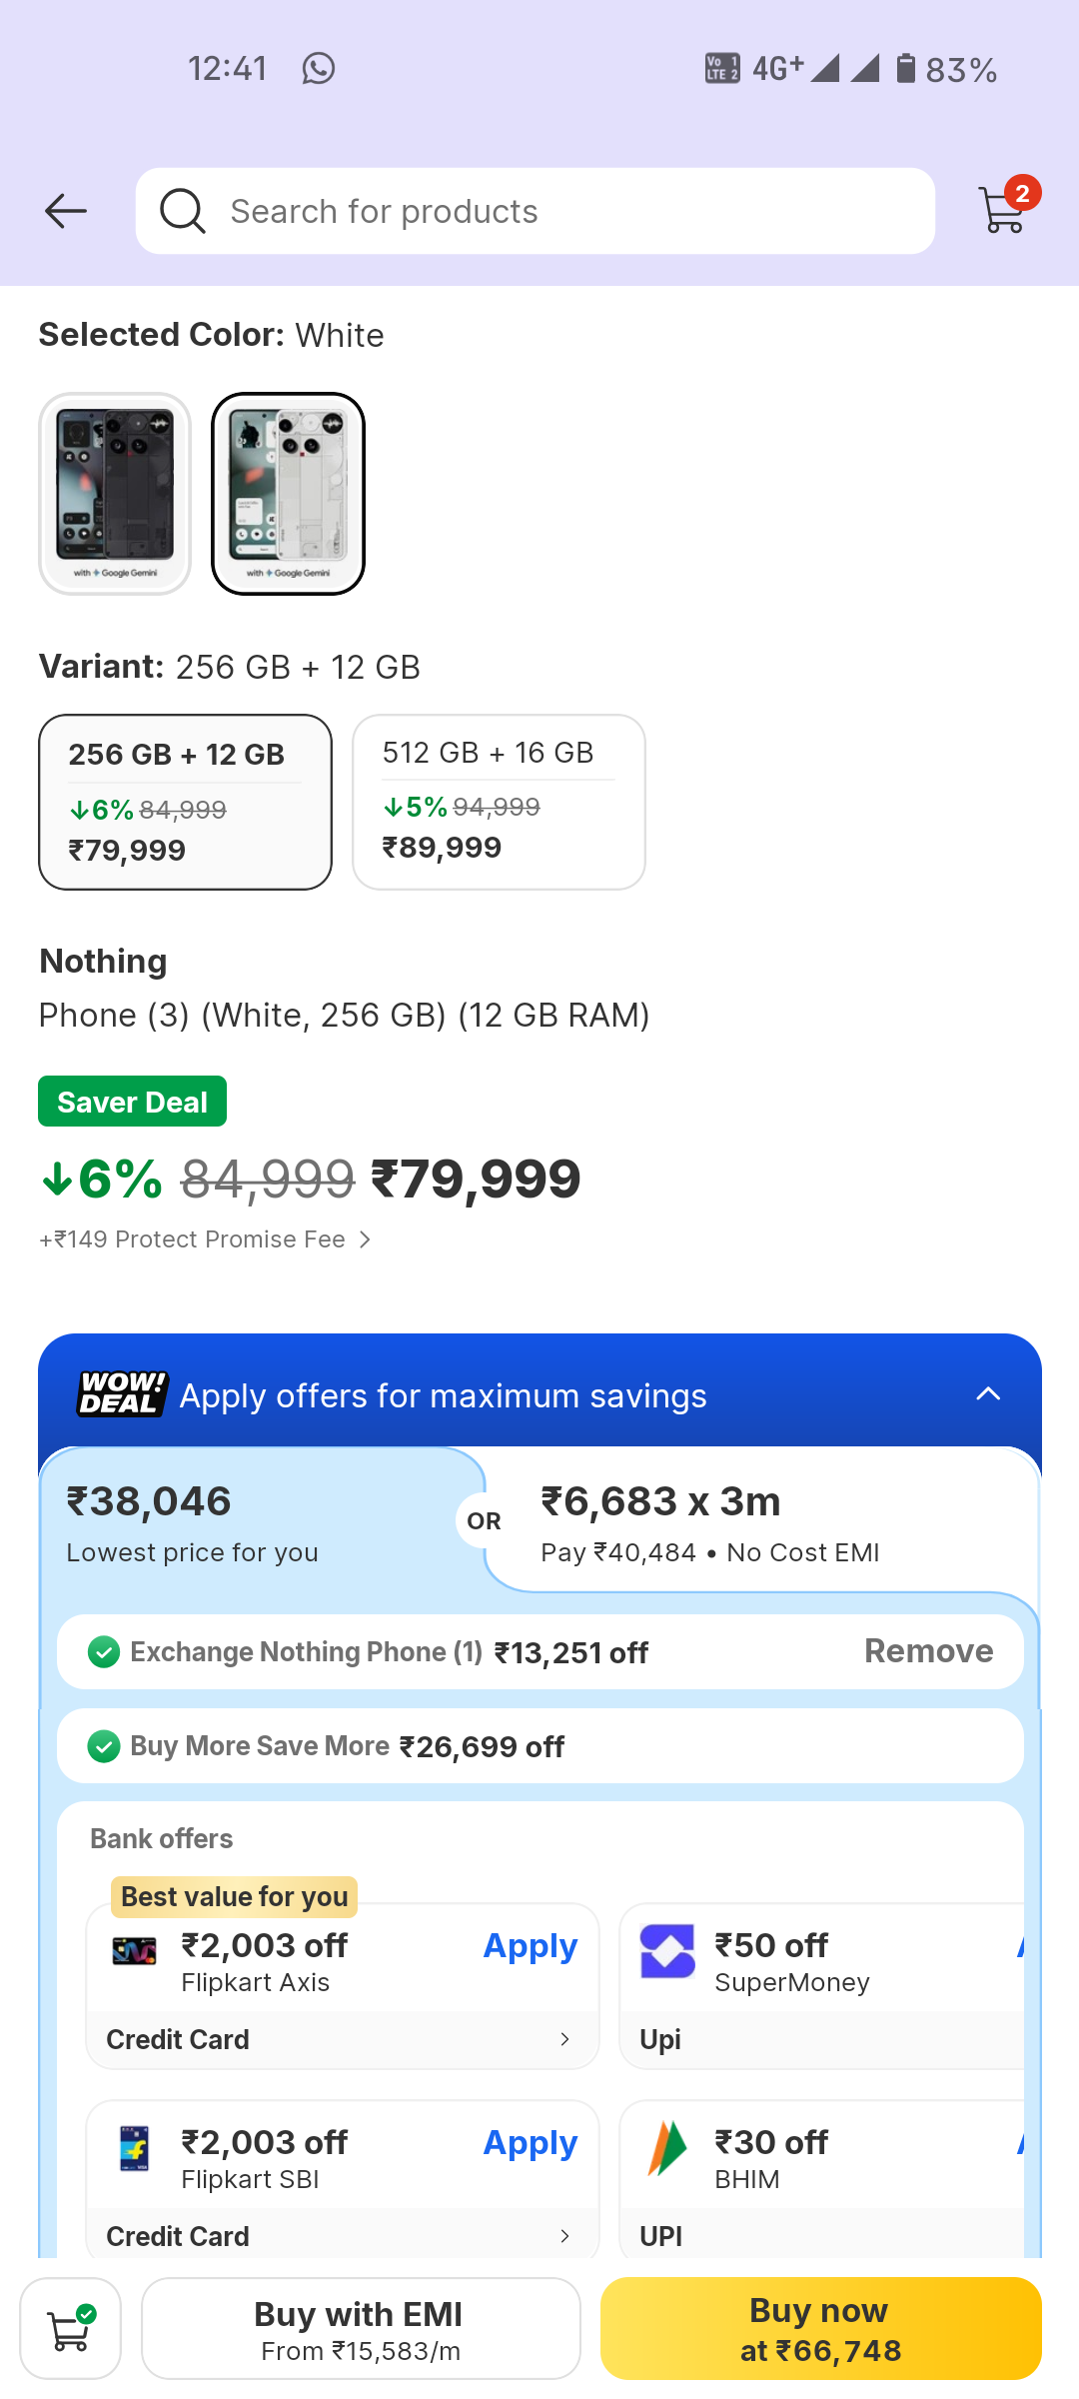
Task: Select the 512 GB + 16 GB variant
Action: point(499,802)
